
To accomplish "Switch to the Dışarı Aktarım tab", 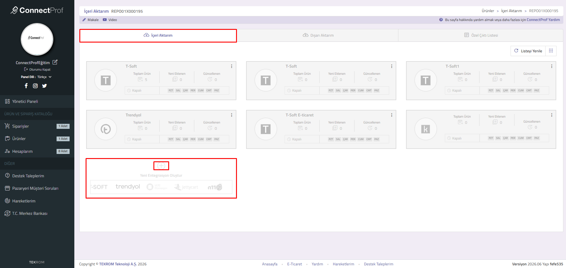I will tap(318, 35).
